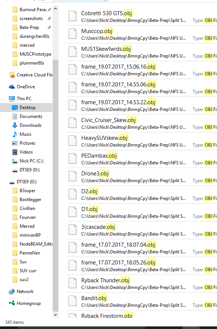Viewport: 217px width, 329px height.
Task: Click the 345 items status text
Action: click(x=14, y=322)
